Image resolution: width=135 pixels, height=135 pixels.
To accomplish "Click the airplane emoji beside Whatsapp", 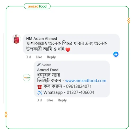I will pos(39,93).
